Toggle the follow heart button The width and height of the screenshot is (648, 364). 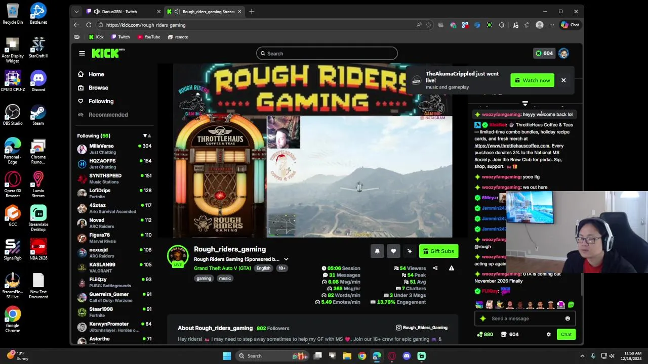tap(393, 251)
